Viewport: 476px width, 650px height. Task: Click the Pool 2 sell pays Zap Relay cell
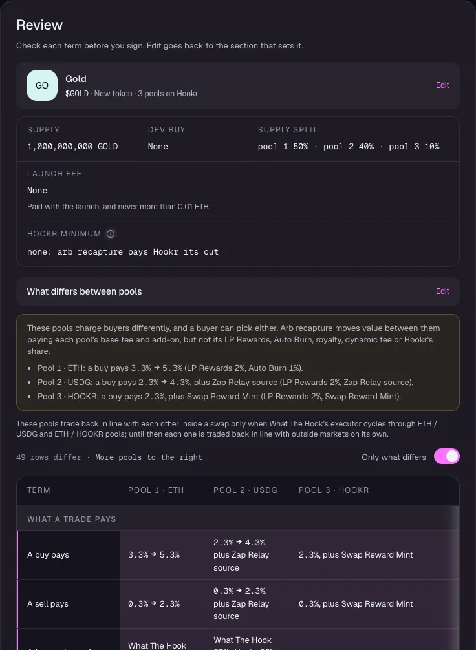point(241,603)
